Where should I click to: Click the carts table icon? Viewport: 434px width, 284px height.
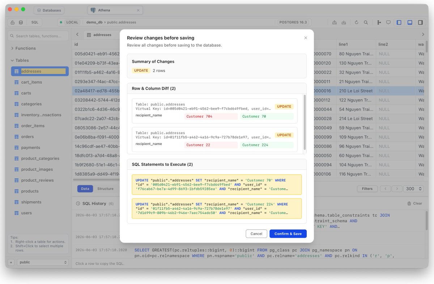pos(16,93)
